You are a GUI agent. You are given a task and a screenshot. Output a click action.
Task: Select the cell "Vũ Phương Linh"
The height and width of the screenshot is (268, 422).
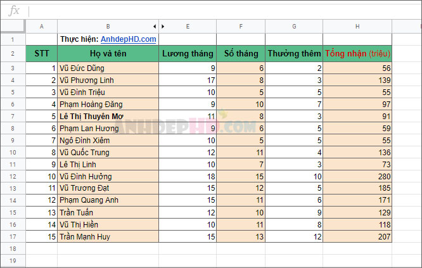tap(108, 80)
